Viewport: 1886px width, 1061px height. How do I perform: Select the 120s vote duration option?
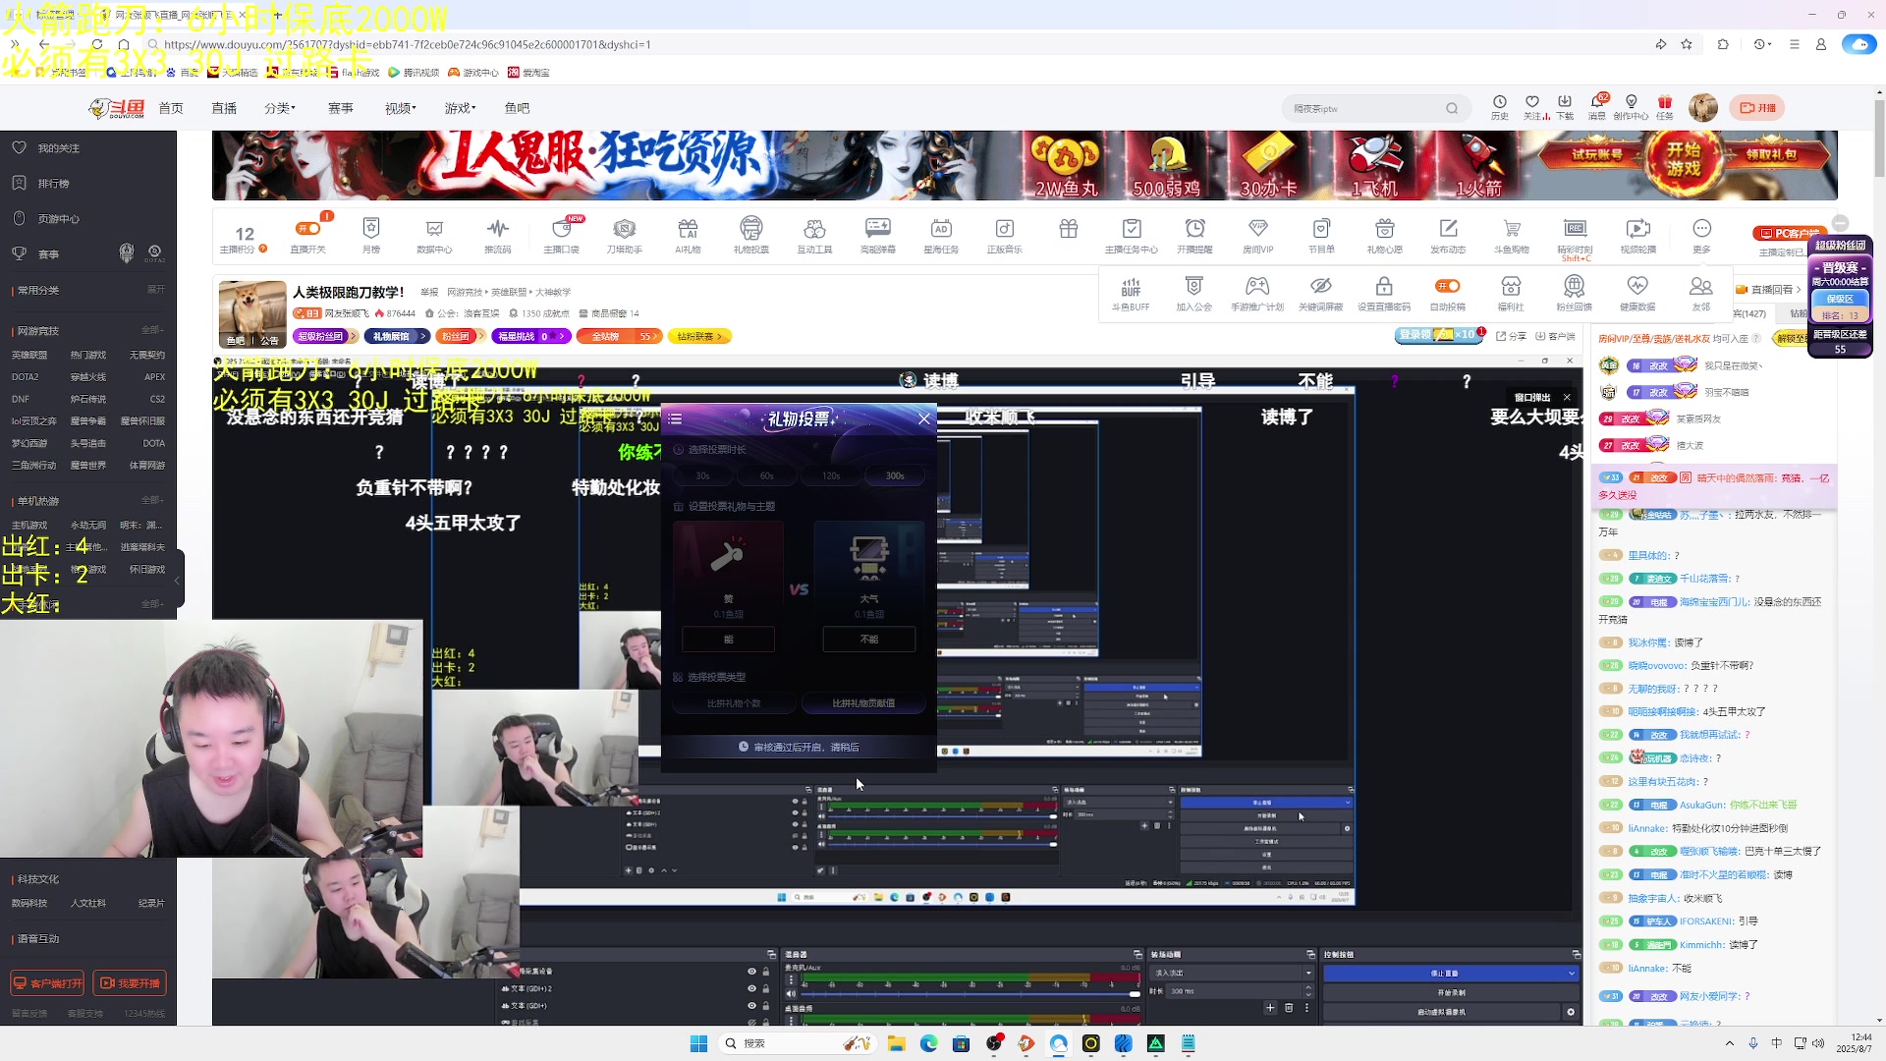pyautogui.click(x=831, y=475)
